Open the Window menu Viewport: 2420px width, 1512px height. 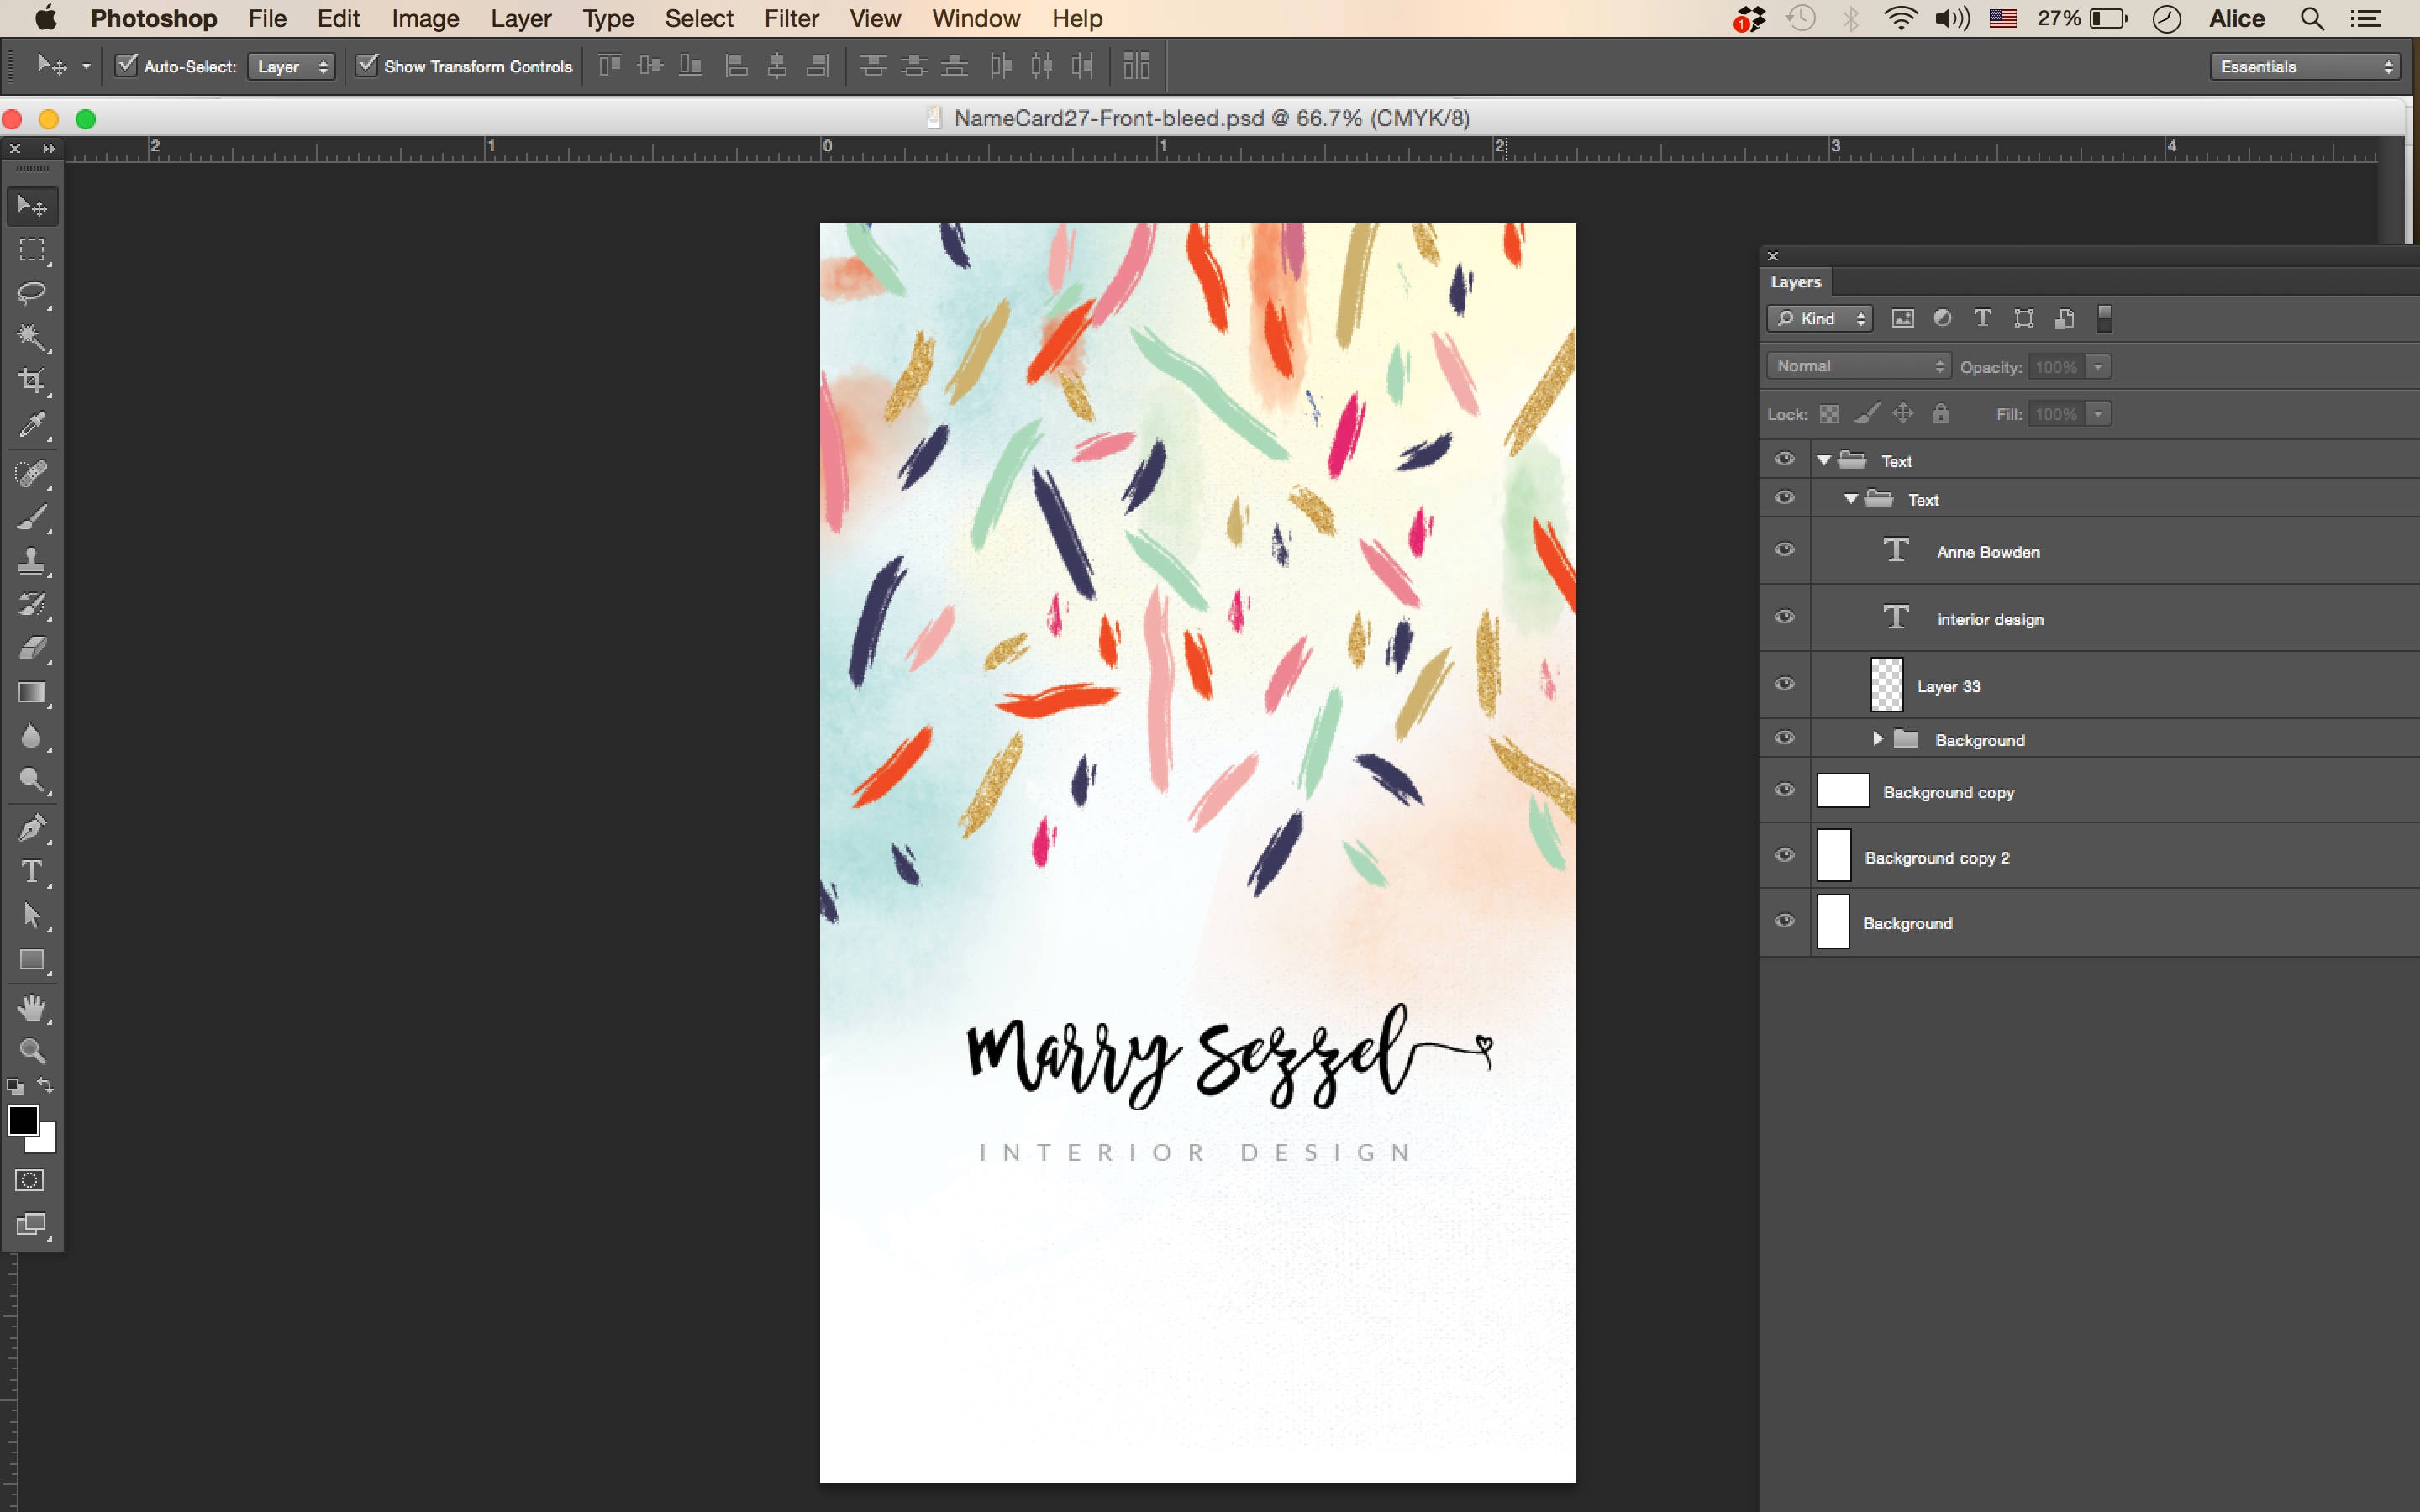pos(975,18)
